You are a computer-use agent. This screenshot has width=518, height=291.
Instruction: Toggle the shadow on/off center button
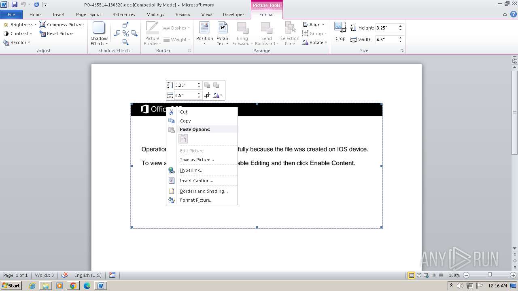[x=125, y=34]
